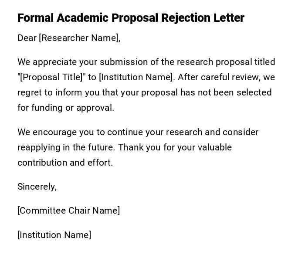
Task: Click the word "appreciate" in the first paragraph
Action: tap(54, 62)
